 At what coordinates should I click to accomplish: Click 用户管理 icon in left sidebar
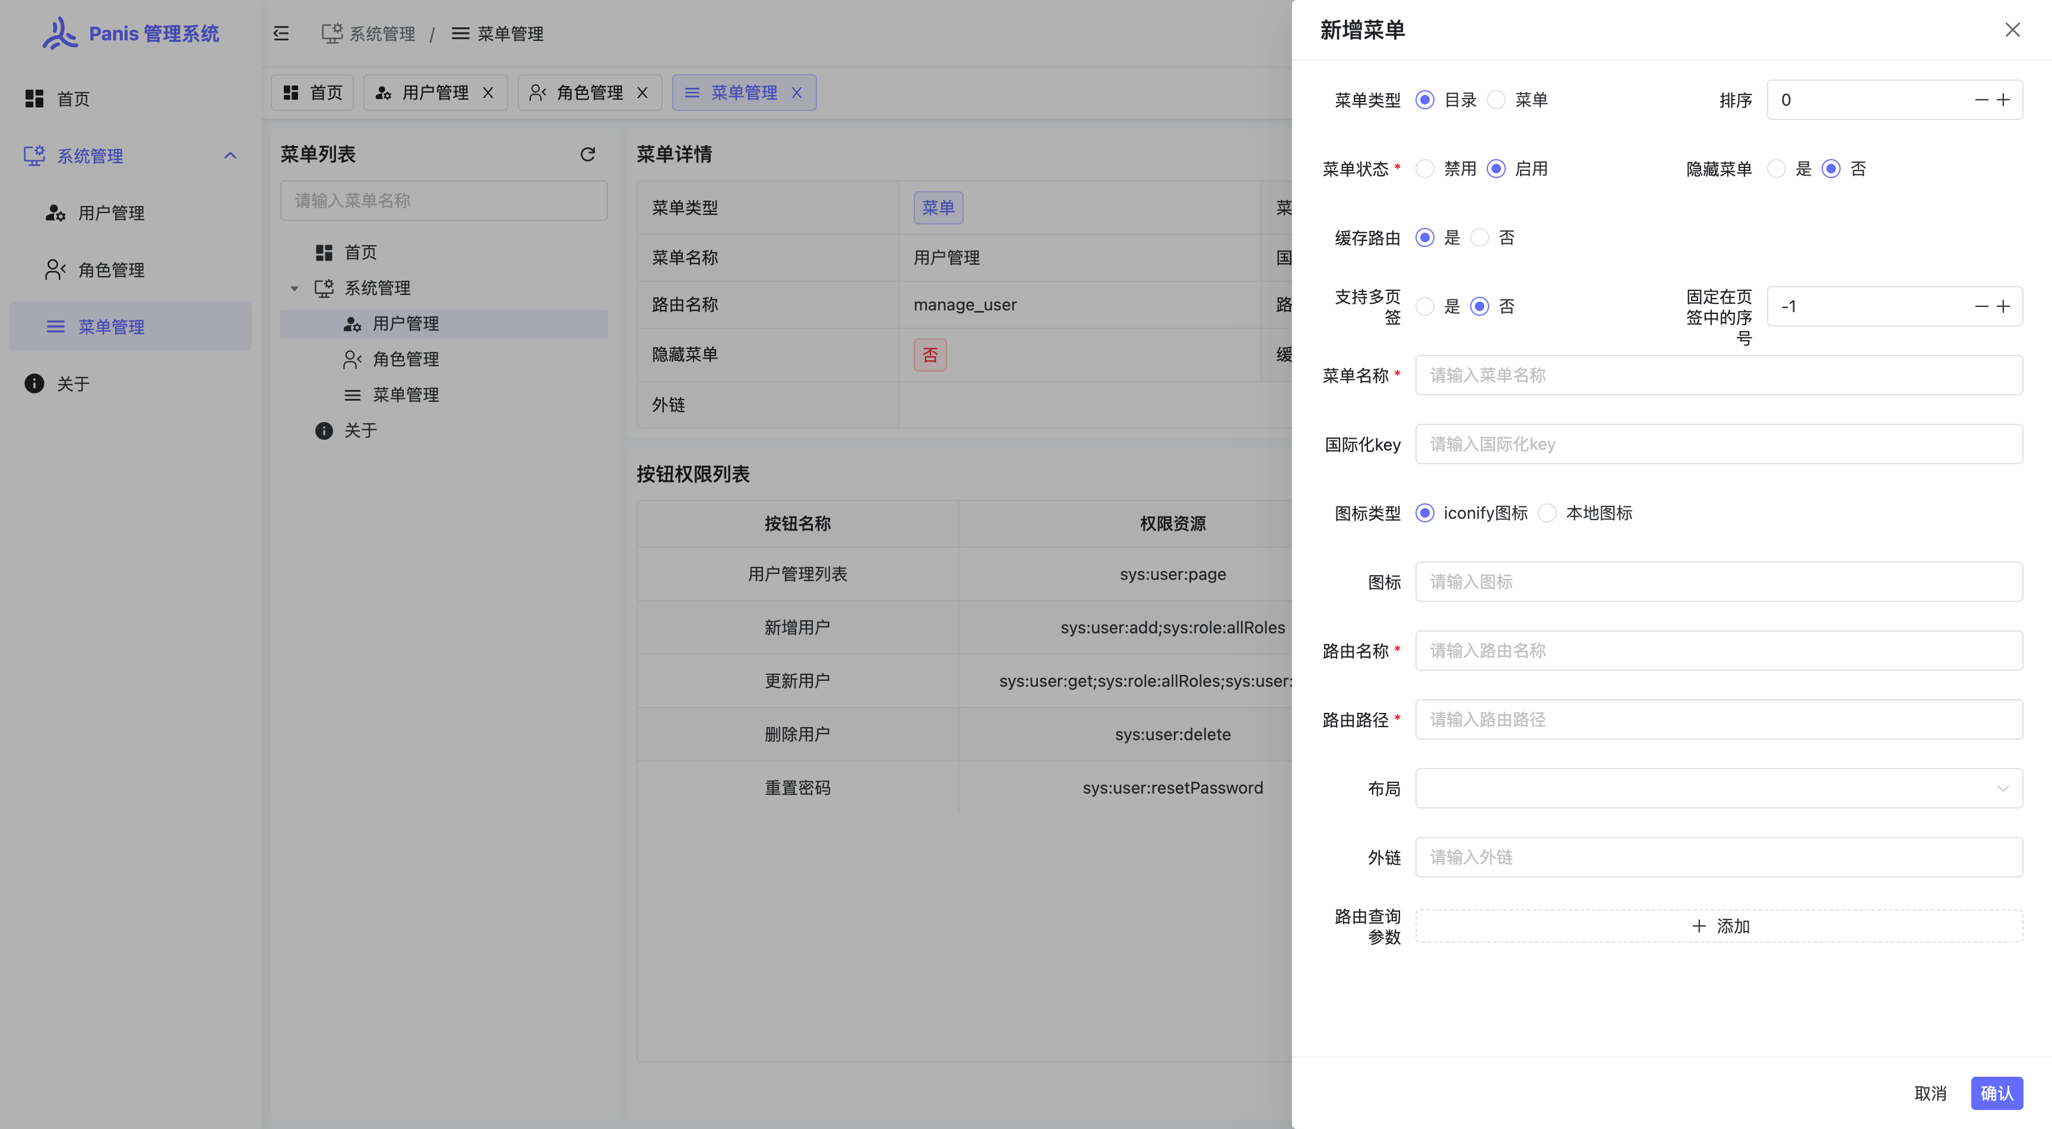[55, 213]
